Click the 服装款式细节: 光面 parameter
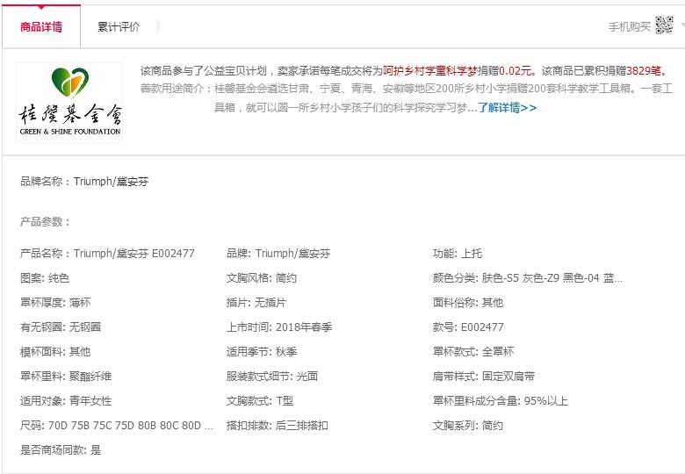Screen dimensions: 685x474 (271, 376)
